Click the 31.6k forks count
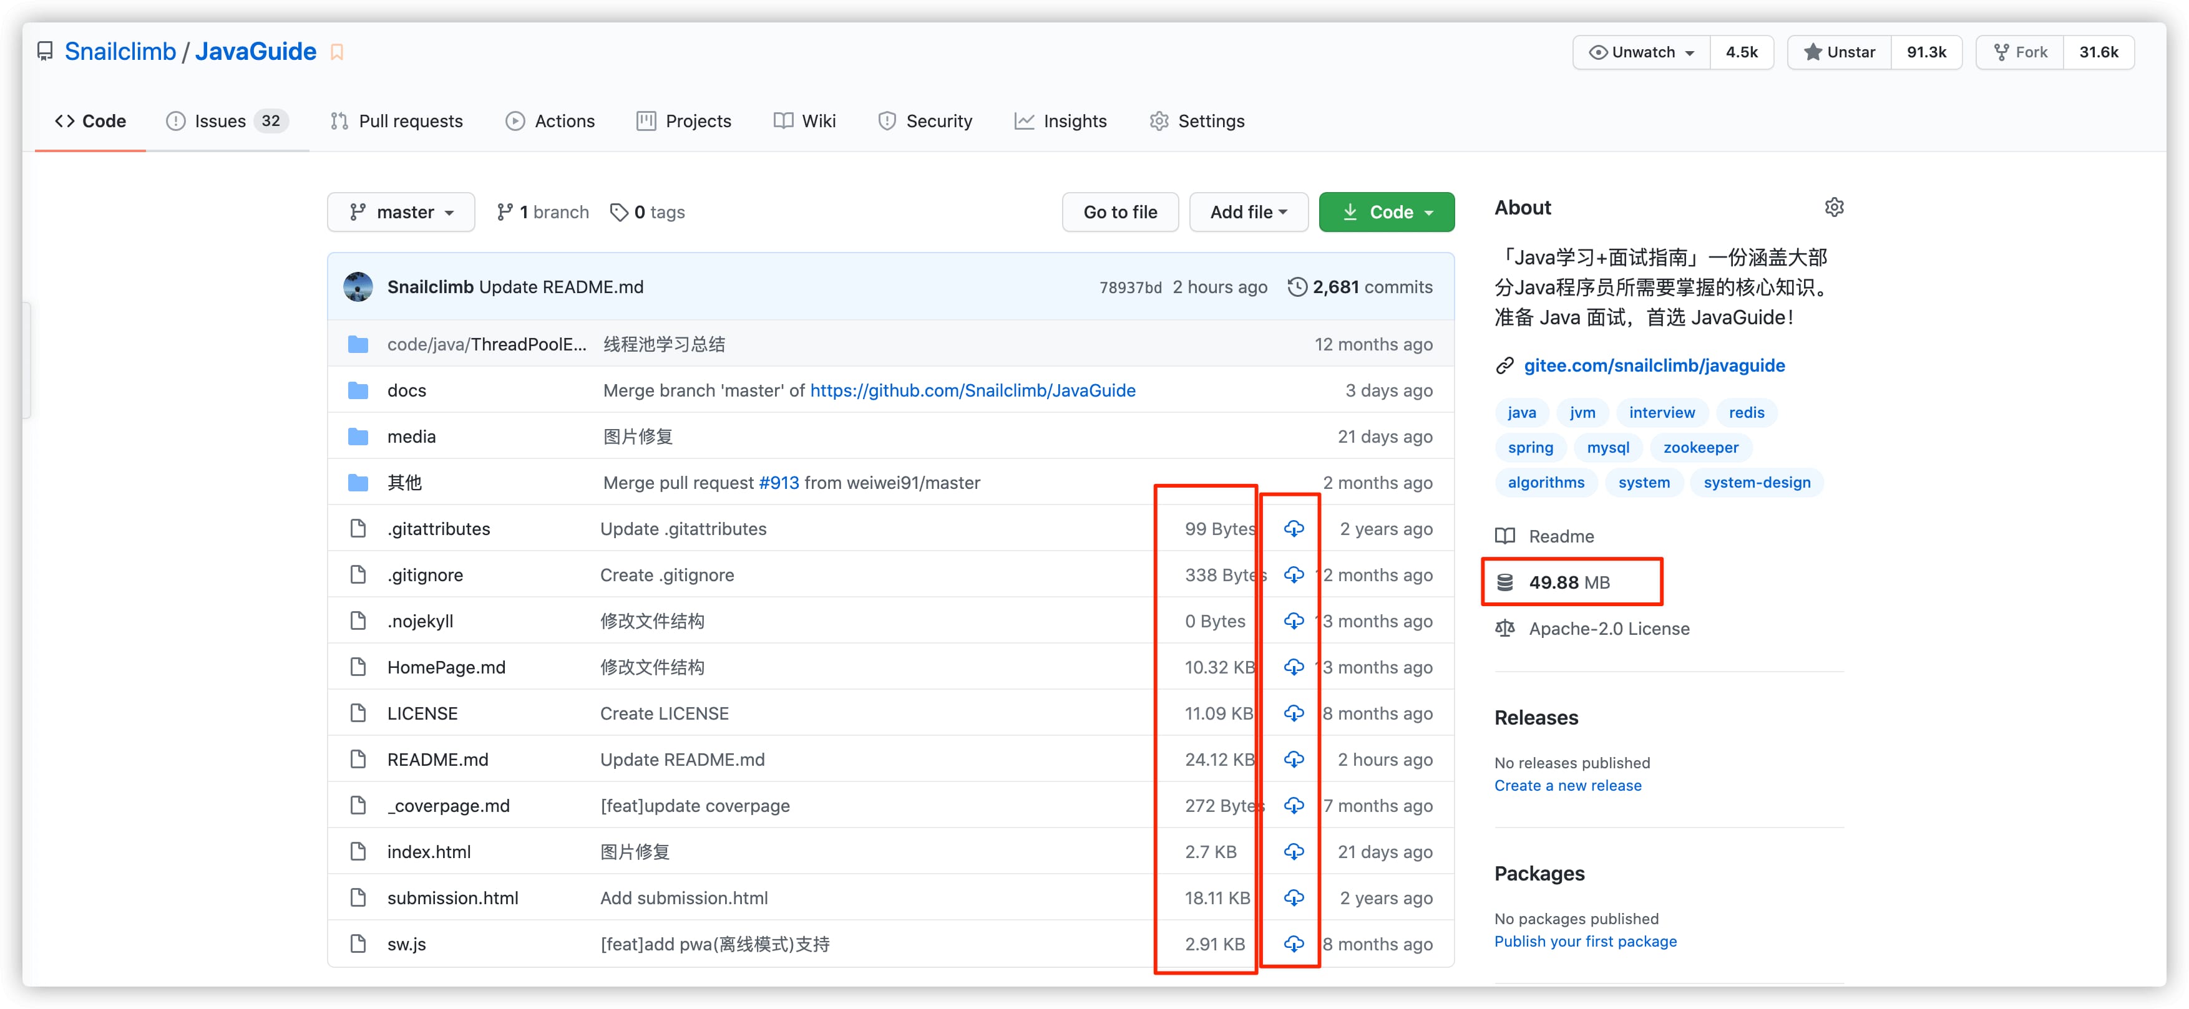The image size is (2189, 1009). coord(2098,52)
